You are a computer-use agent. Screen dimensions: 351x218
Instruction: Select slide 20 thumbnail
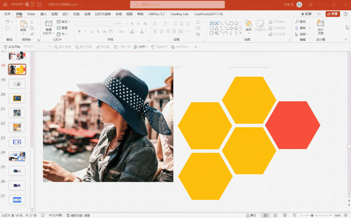click(17, 98)
